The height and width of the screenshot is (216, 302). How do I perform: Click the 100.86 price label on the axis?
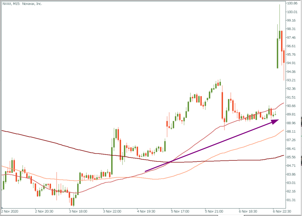click(292, 3)
